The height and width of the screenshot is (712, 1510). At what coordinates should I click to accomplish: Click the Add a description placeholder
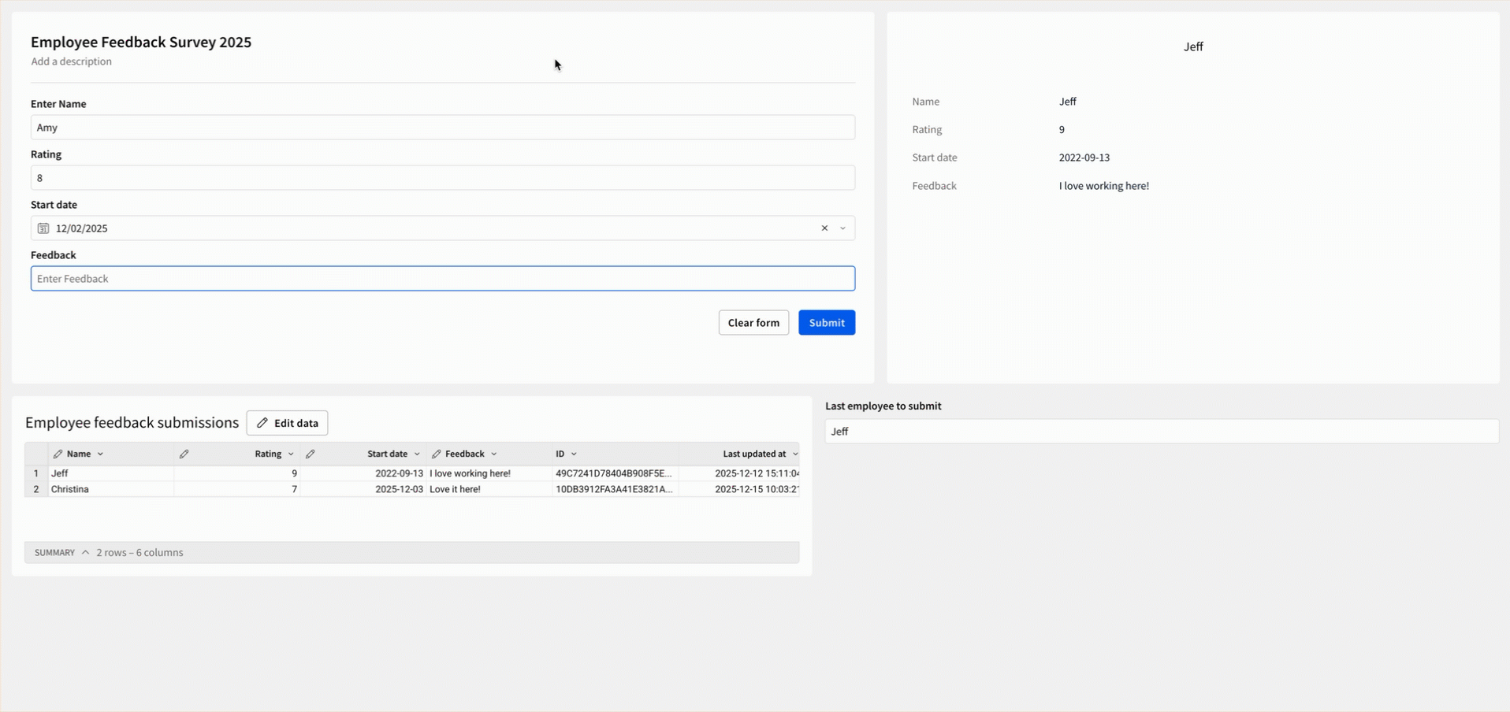[71, 61]
